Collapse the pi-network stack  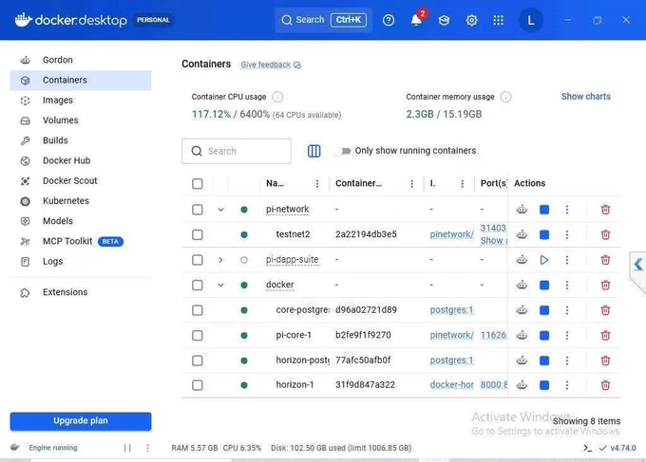(220, 210)
